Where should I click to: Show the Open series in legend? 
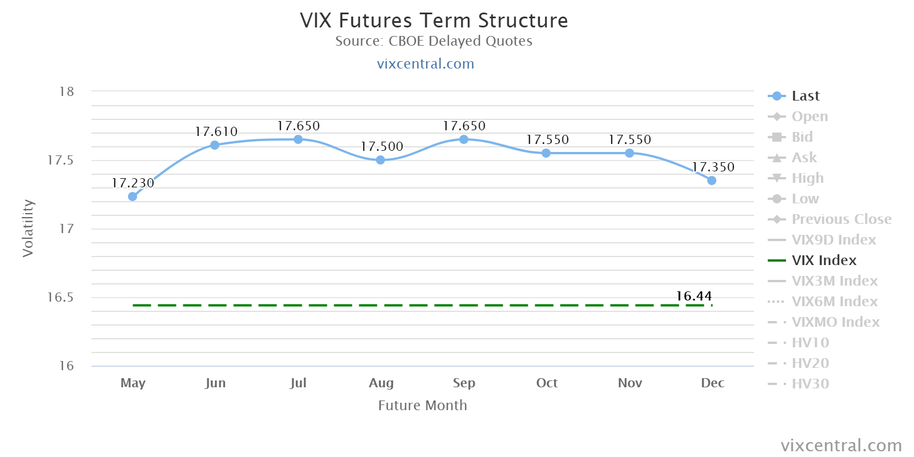[809, 117]
